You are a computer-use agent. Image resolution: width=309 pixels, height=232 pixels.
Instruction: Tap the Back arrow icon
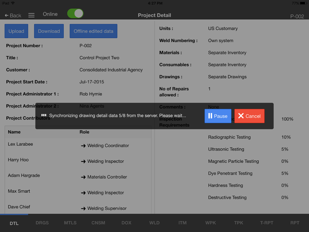[6, 15]
